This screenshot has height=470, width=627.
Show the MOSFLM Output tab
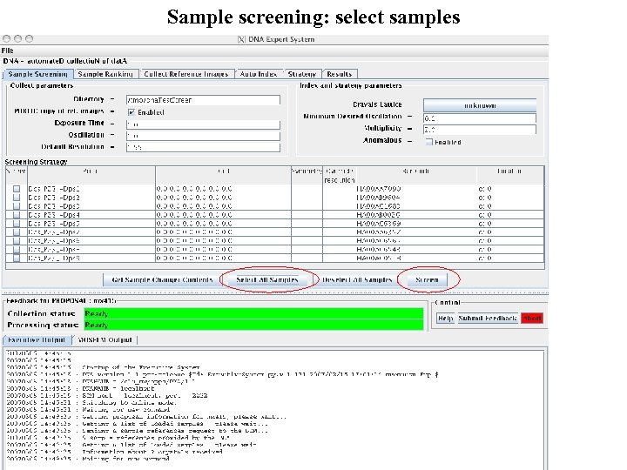[x=104, y=339]
